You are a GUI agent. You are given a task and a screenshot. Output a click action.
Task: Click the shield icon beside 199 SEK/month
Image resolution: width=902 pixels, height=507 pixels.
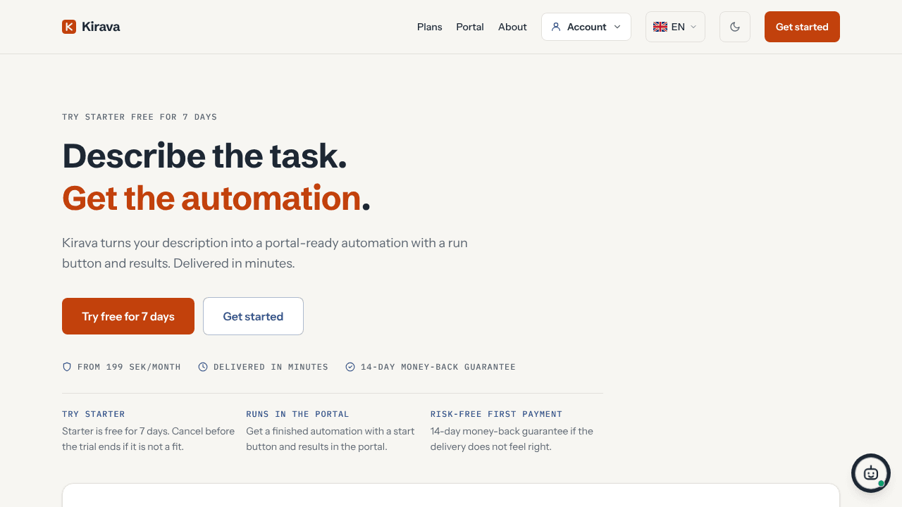[x=67, y=367]
